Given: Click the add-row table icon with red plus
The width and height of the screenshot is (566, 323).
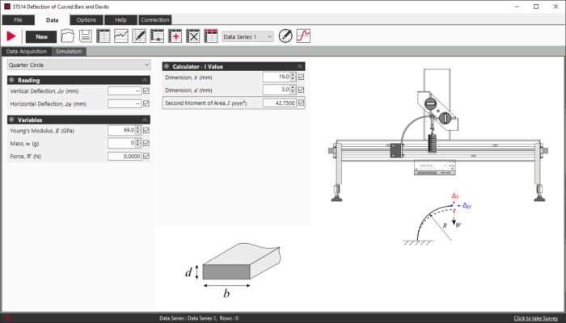Looking at the screenshot, I should 175,36.
